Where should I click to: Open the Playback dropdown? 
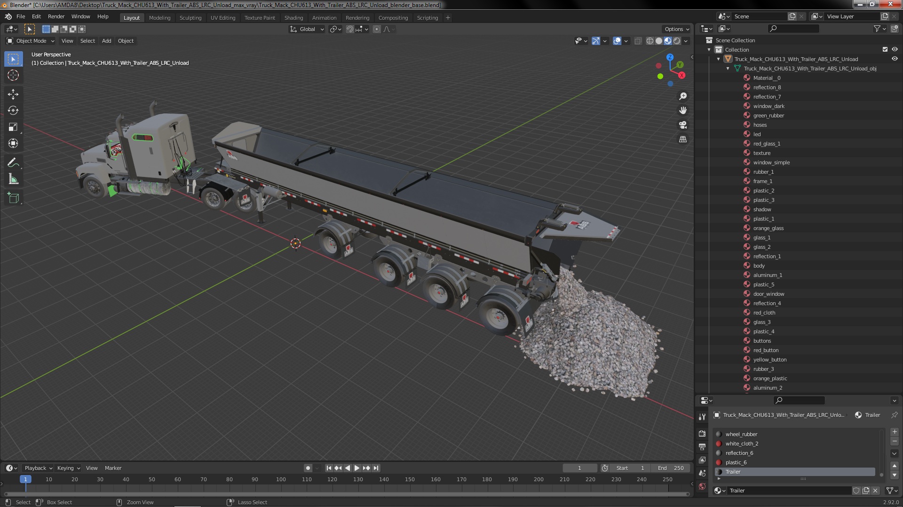point(38,468)
